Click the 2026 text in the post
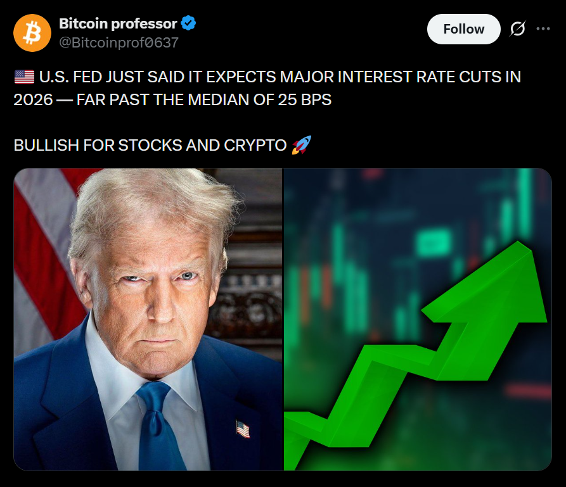Image resolution: width=566 pixels, height=487 pixels. click(33, 99)
